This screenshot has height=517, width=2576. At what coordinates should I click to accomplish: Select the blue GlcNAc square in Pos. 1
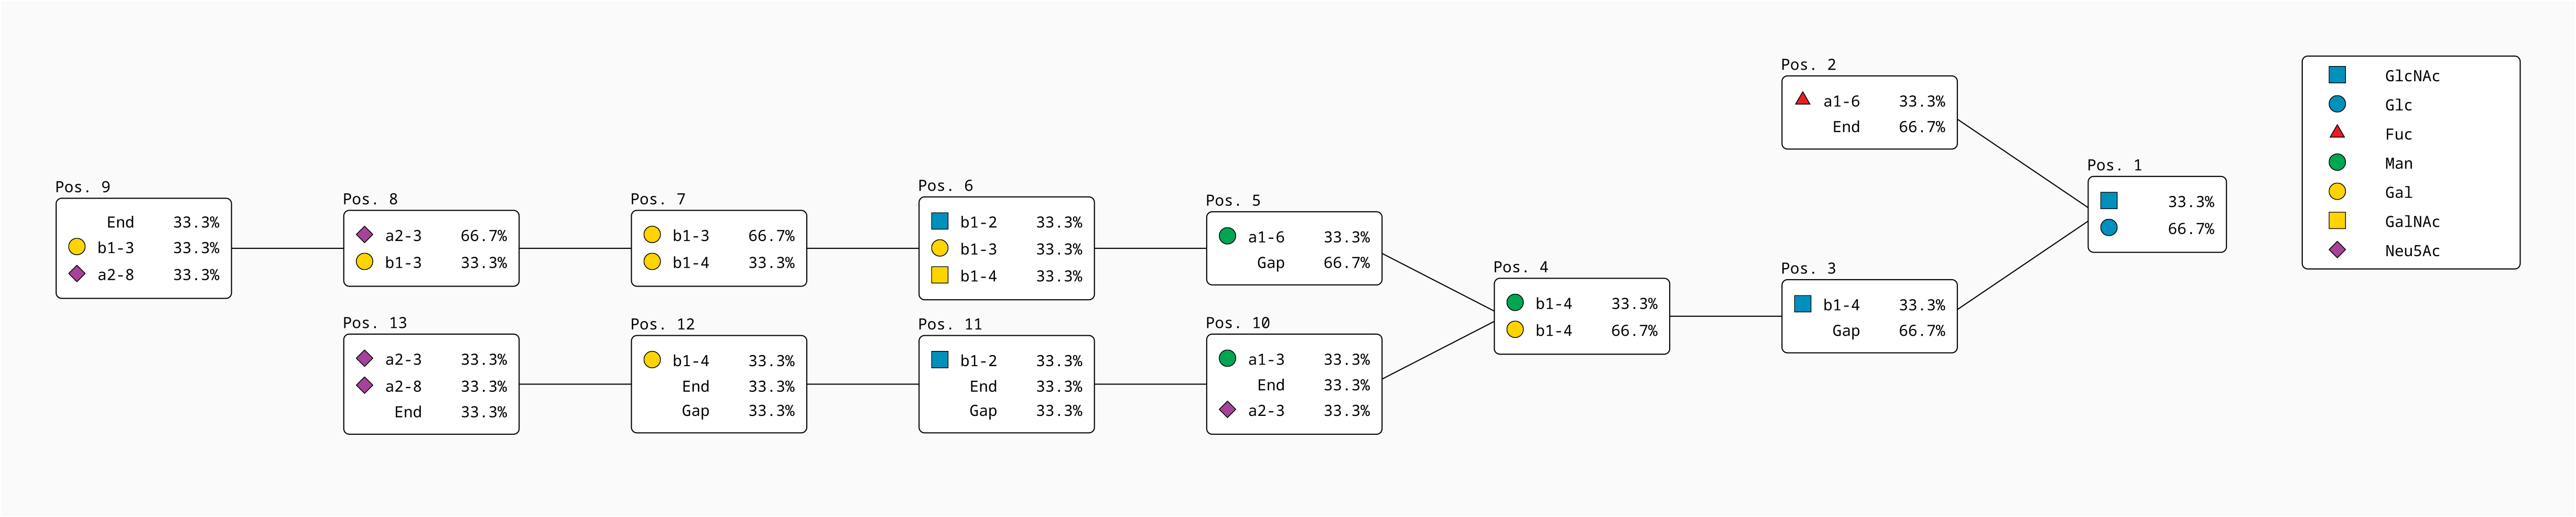pyautogui.click(x=2109, y=201)
